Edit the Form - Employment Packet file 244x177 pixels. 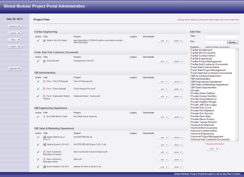(x=163, y=97)
